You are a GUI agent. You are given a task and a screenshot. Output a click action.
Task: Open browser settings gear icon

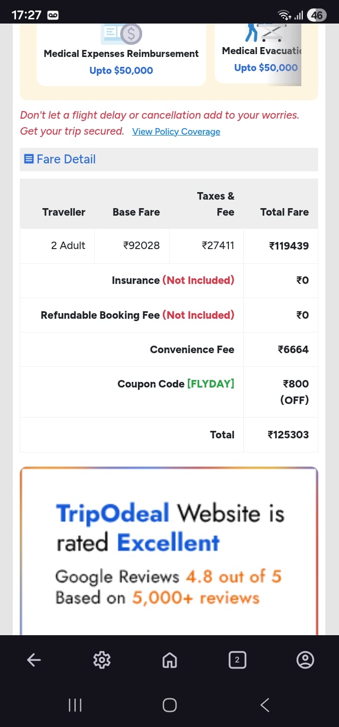point(102,660)
